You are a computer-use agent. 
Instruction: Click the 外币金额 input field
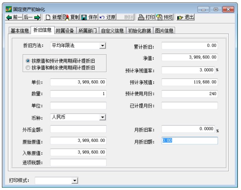click(x=78, y=129)
